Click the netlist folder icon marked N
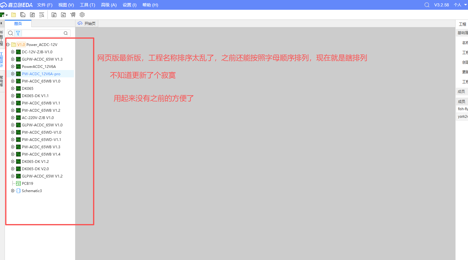The height and width of the screenshot is (260, 468). tap(63, 15)
